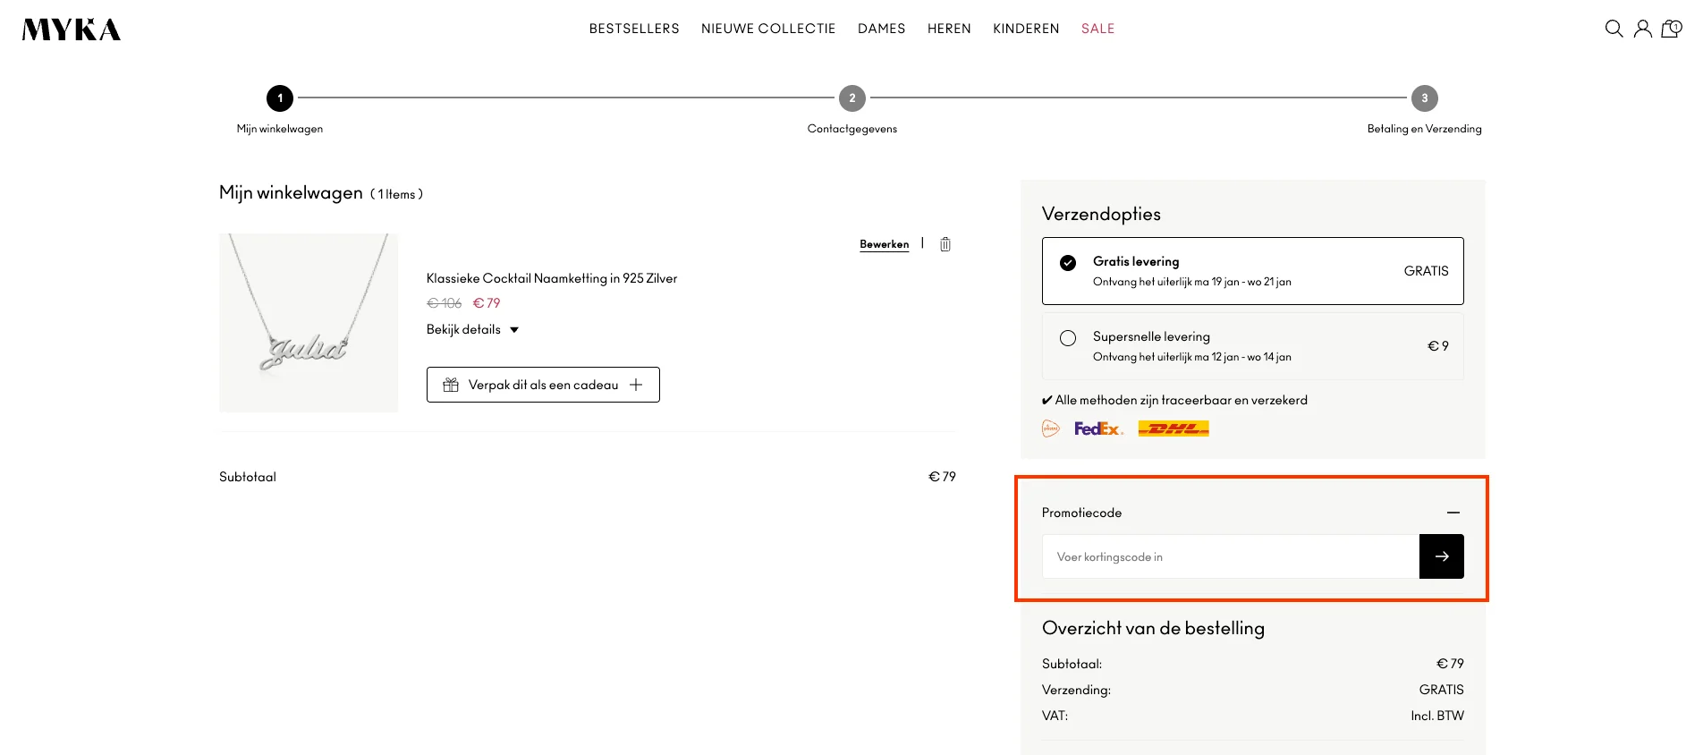Screen dimensions: 1703x755
Task: Delete item with trash can icon
Action: coord(945,244)
